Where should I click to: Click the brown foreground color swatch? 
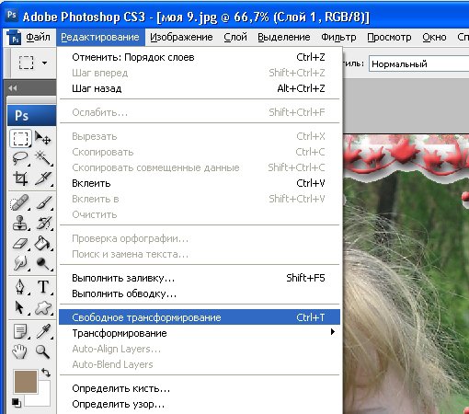click(x=26, y=382)
